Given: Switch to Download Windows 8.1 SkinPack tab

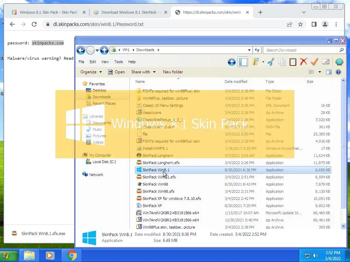Looking at the screenshot, I should 130,12.
